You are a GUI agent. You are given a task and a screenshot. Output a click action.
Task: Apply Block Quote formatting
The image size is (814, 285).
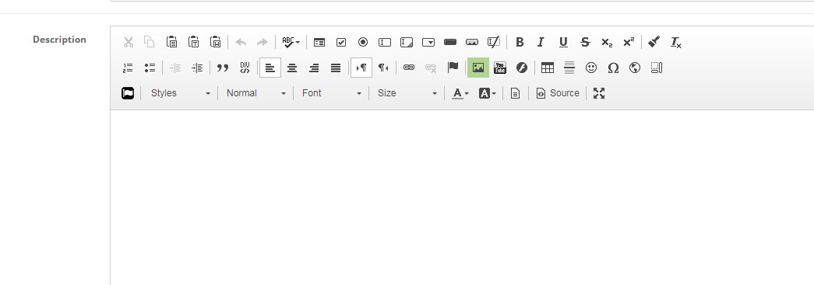[223, 68]
